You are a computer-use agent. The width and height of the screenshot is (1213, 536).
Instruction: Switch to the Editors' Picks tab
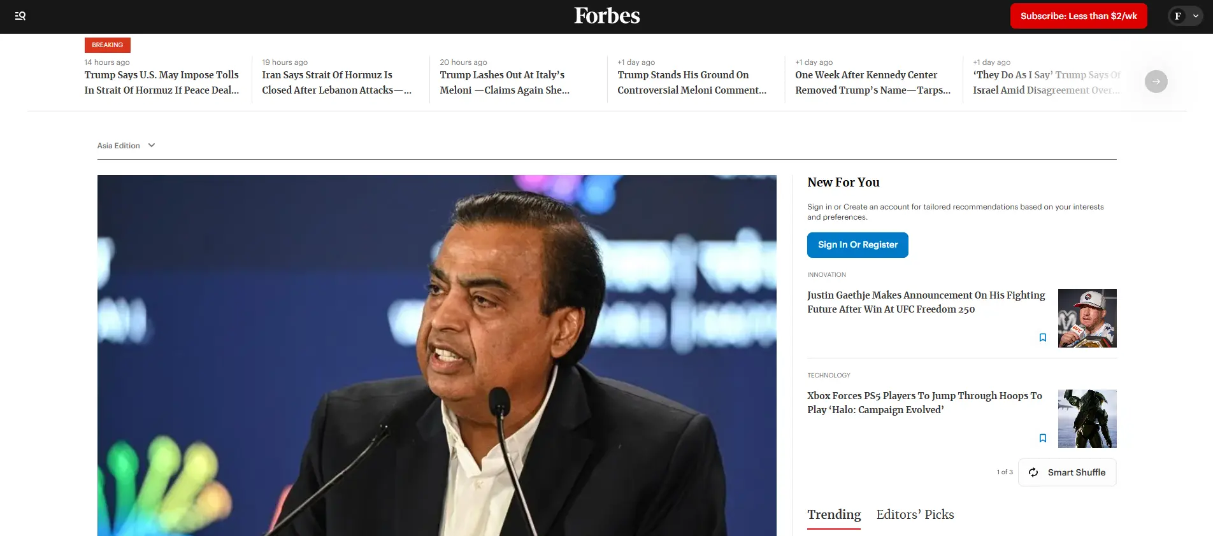[x=915, y=514]
